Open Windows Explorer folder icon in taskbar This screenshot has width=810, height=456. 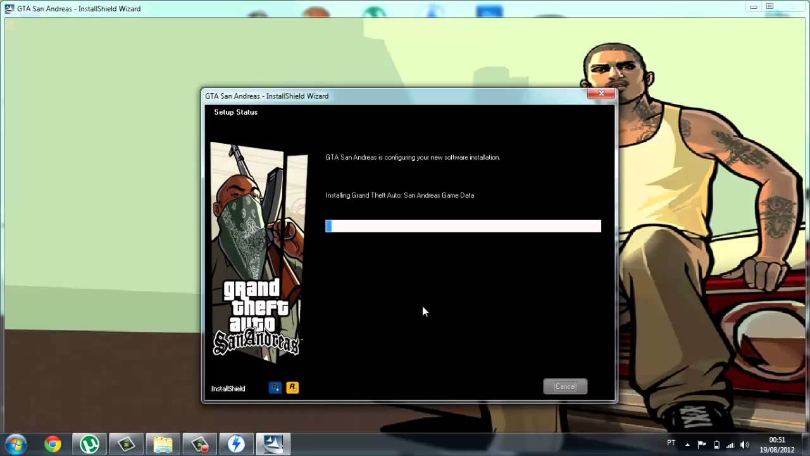pos(163,444)
